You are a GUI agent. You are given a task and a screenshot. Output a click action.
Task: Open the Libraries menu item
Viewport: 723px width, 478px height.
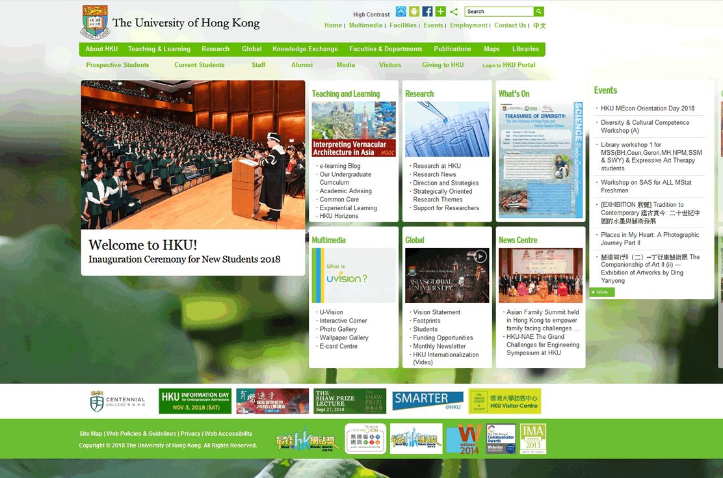525,49
